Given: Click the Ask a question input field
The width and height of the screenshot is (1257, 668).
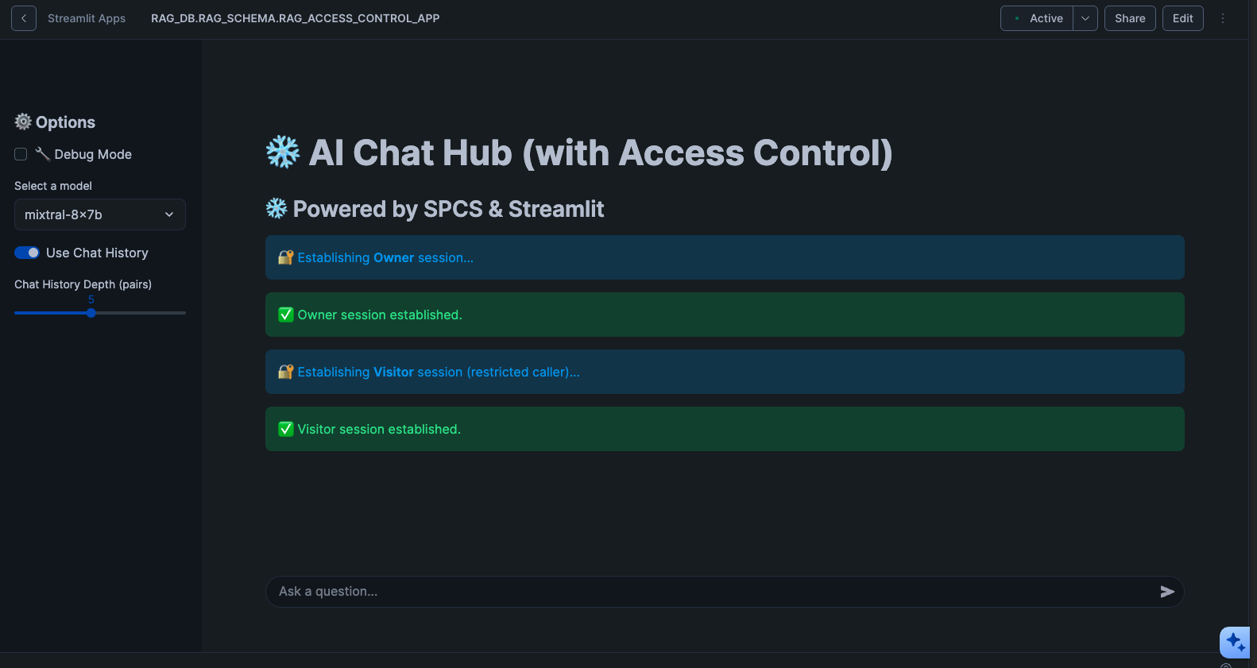Looking at the screenshot, I should click(556, 591).
